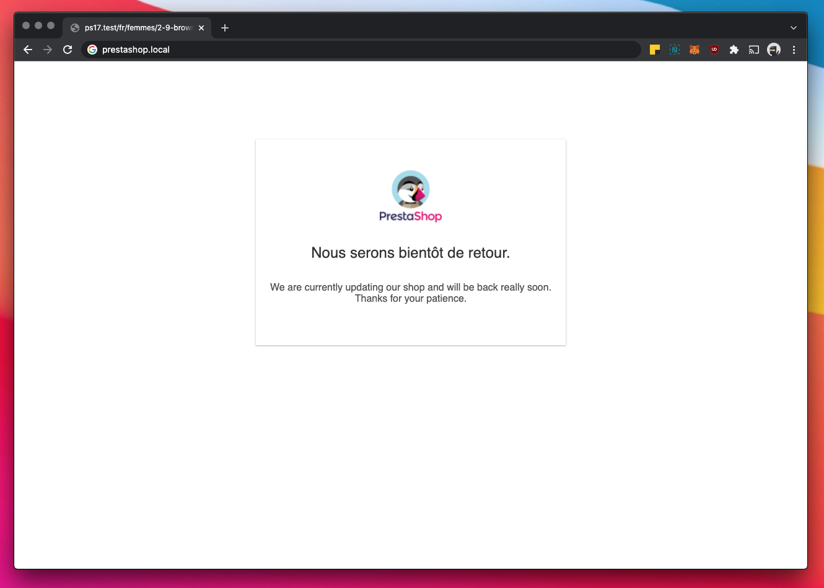Click the Cast screen icon

point(754,50)
